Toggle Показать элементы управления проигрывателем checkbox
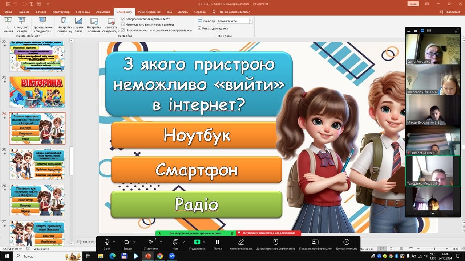465x261 pixels. tap(123, 30)
